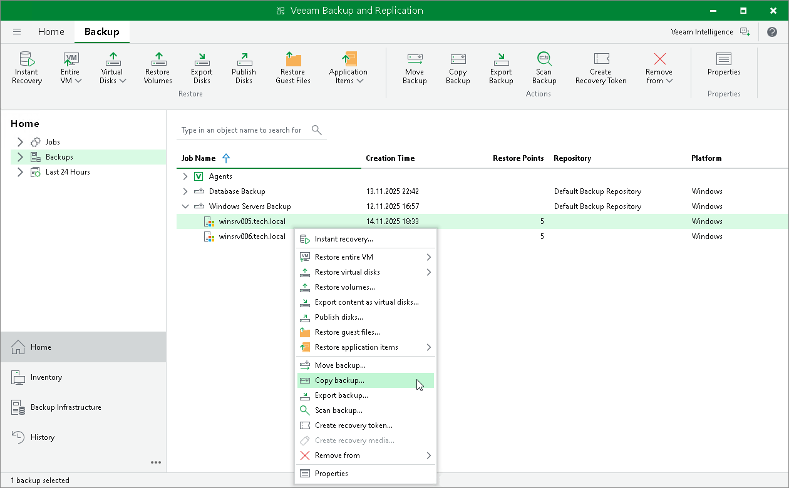
Task: Click Create Recovery Token ribbon button
Action: [601, 68]
